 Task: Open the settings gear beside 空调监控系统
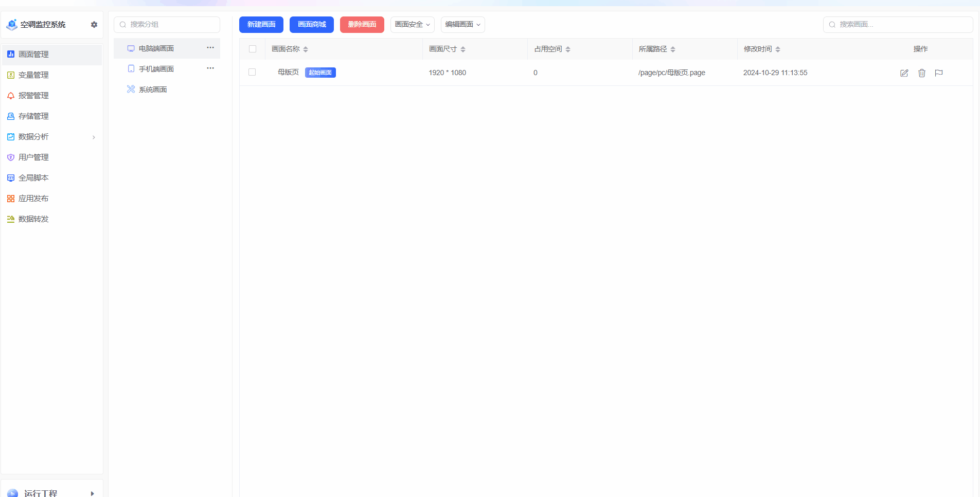[94, 24]
